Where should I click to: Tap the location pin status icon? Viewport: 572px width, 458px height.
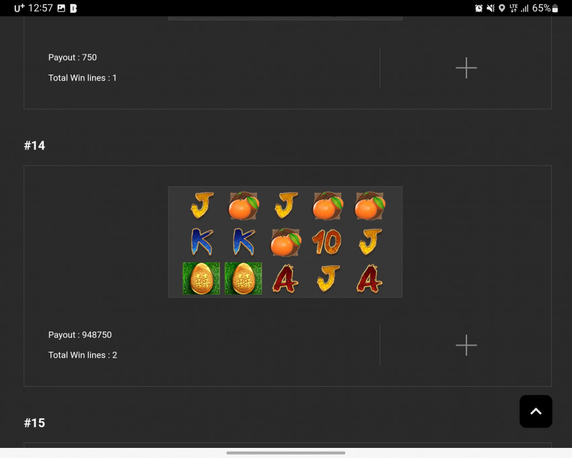pos(502,8)
